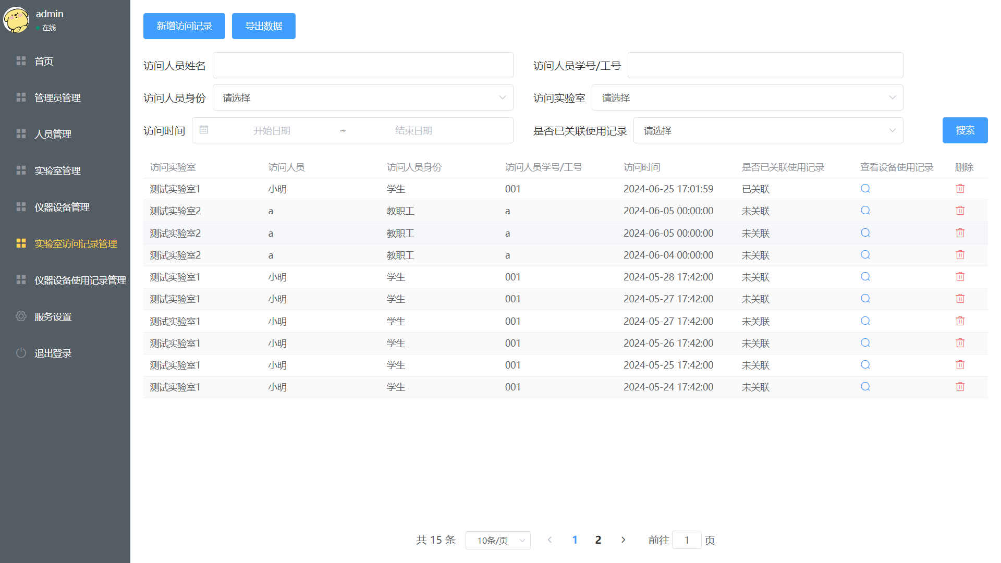Click the grid icon beside 仪器设备使用记录管理

pos(21,280)
